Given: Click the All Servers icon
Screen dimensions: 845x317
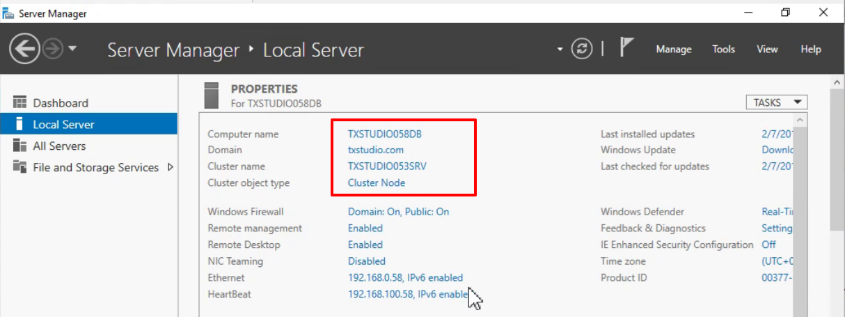Looking at the screenshot, I should click(x=19, y=146).
